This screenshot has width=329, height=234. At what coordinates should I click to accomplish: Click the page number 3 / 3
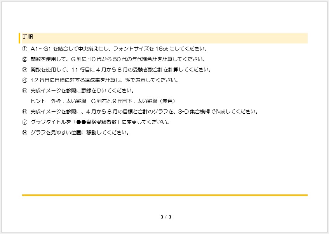(x=166, y=217)
